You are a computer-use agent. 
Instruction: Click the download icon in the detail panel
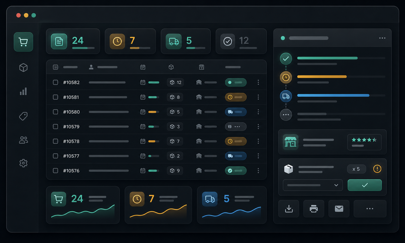click(x=289, y=208)
